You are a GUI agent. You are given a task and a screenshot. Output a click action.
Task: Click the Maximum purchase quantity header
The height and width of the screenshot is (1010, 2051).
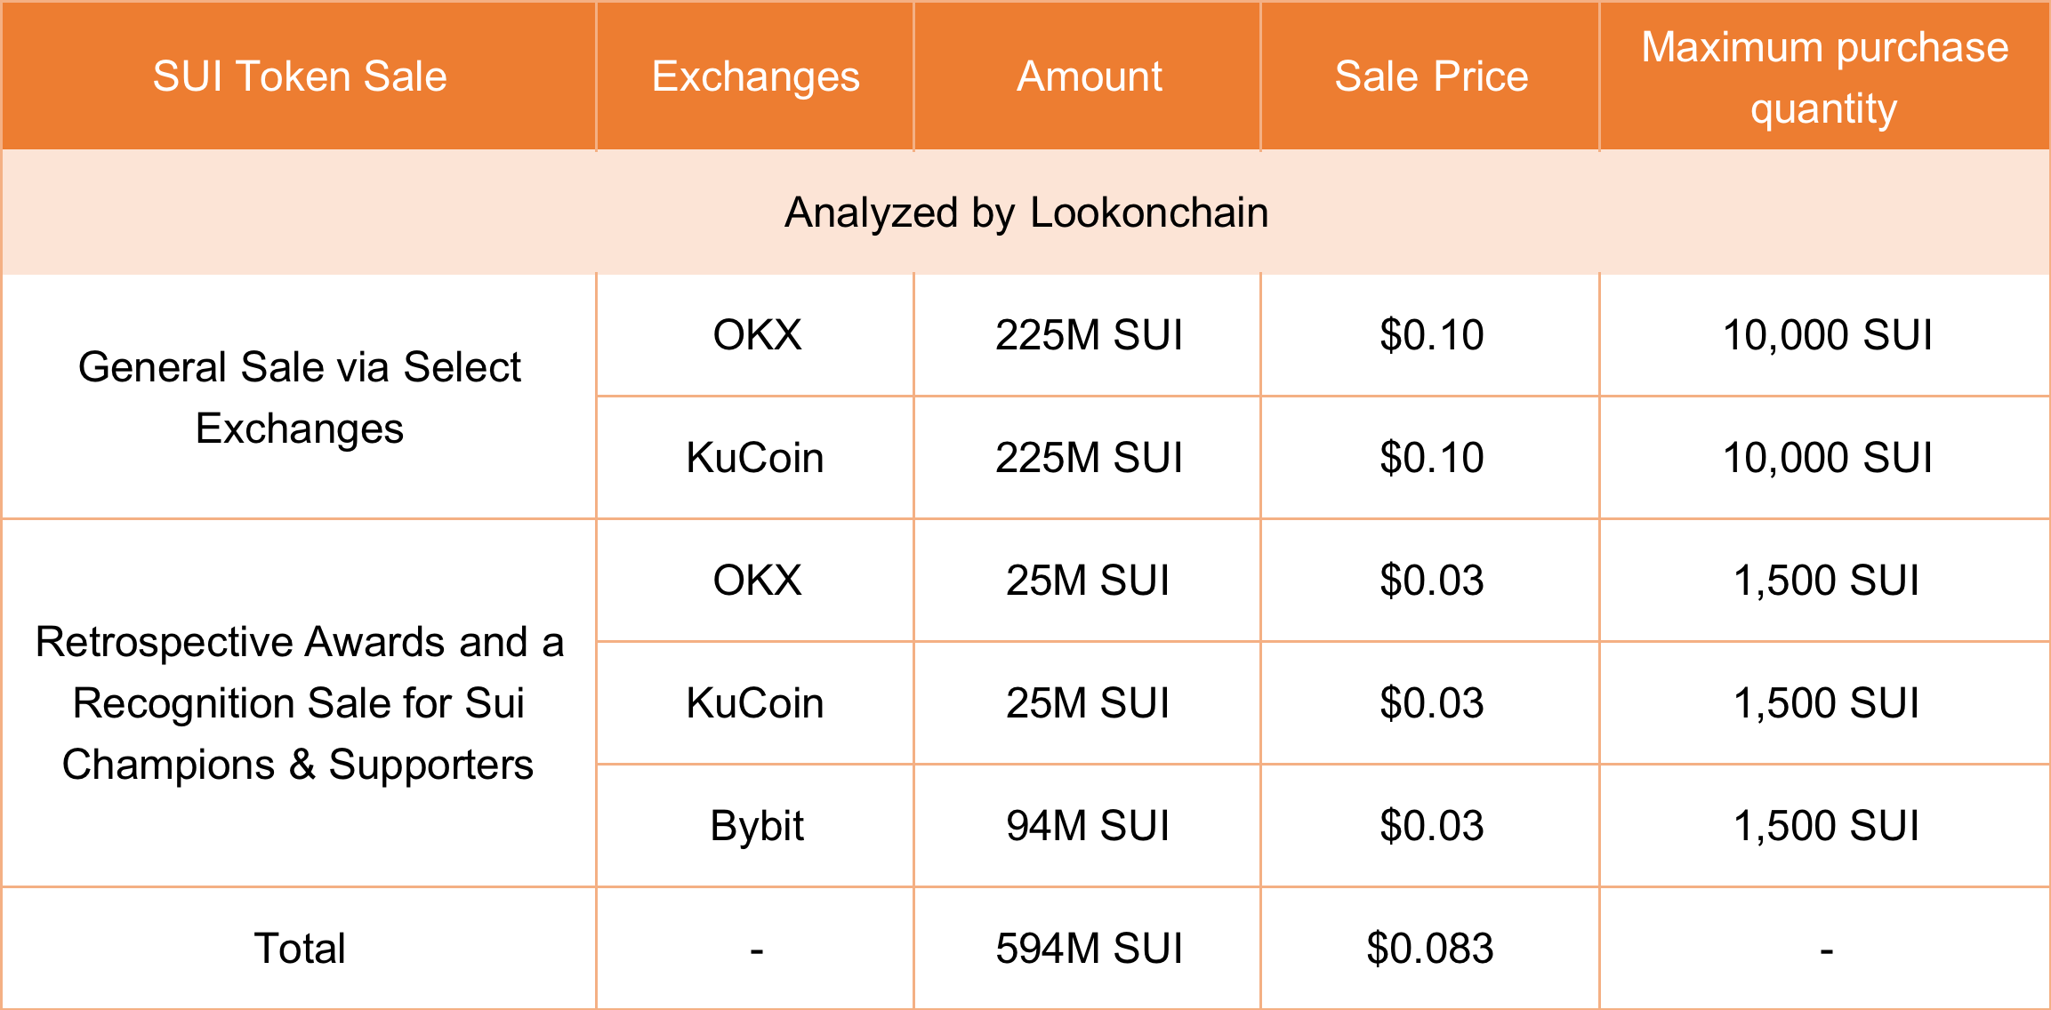pyautogui.click(x=1824, y=77)
